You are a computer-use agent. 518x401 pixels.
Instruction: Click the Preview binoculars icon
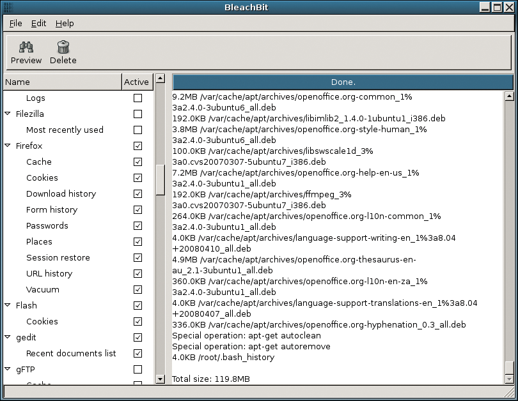click(x=26, y=47)
